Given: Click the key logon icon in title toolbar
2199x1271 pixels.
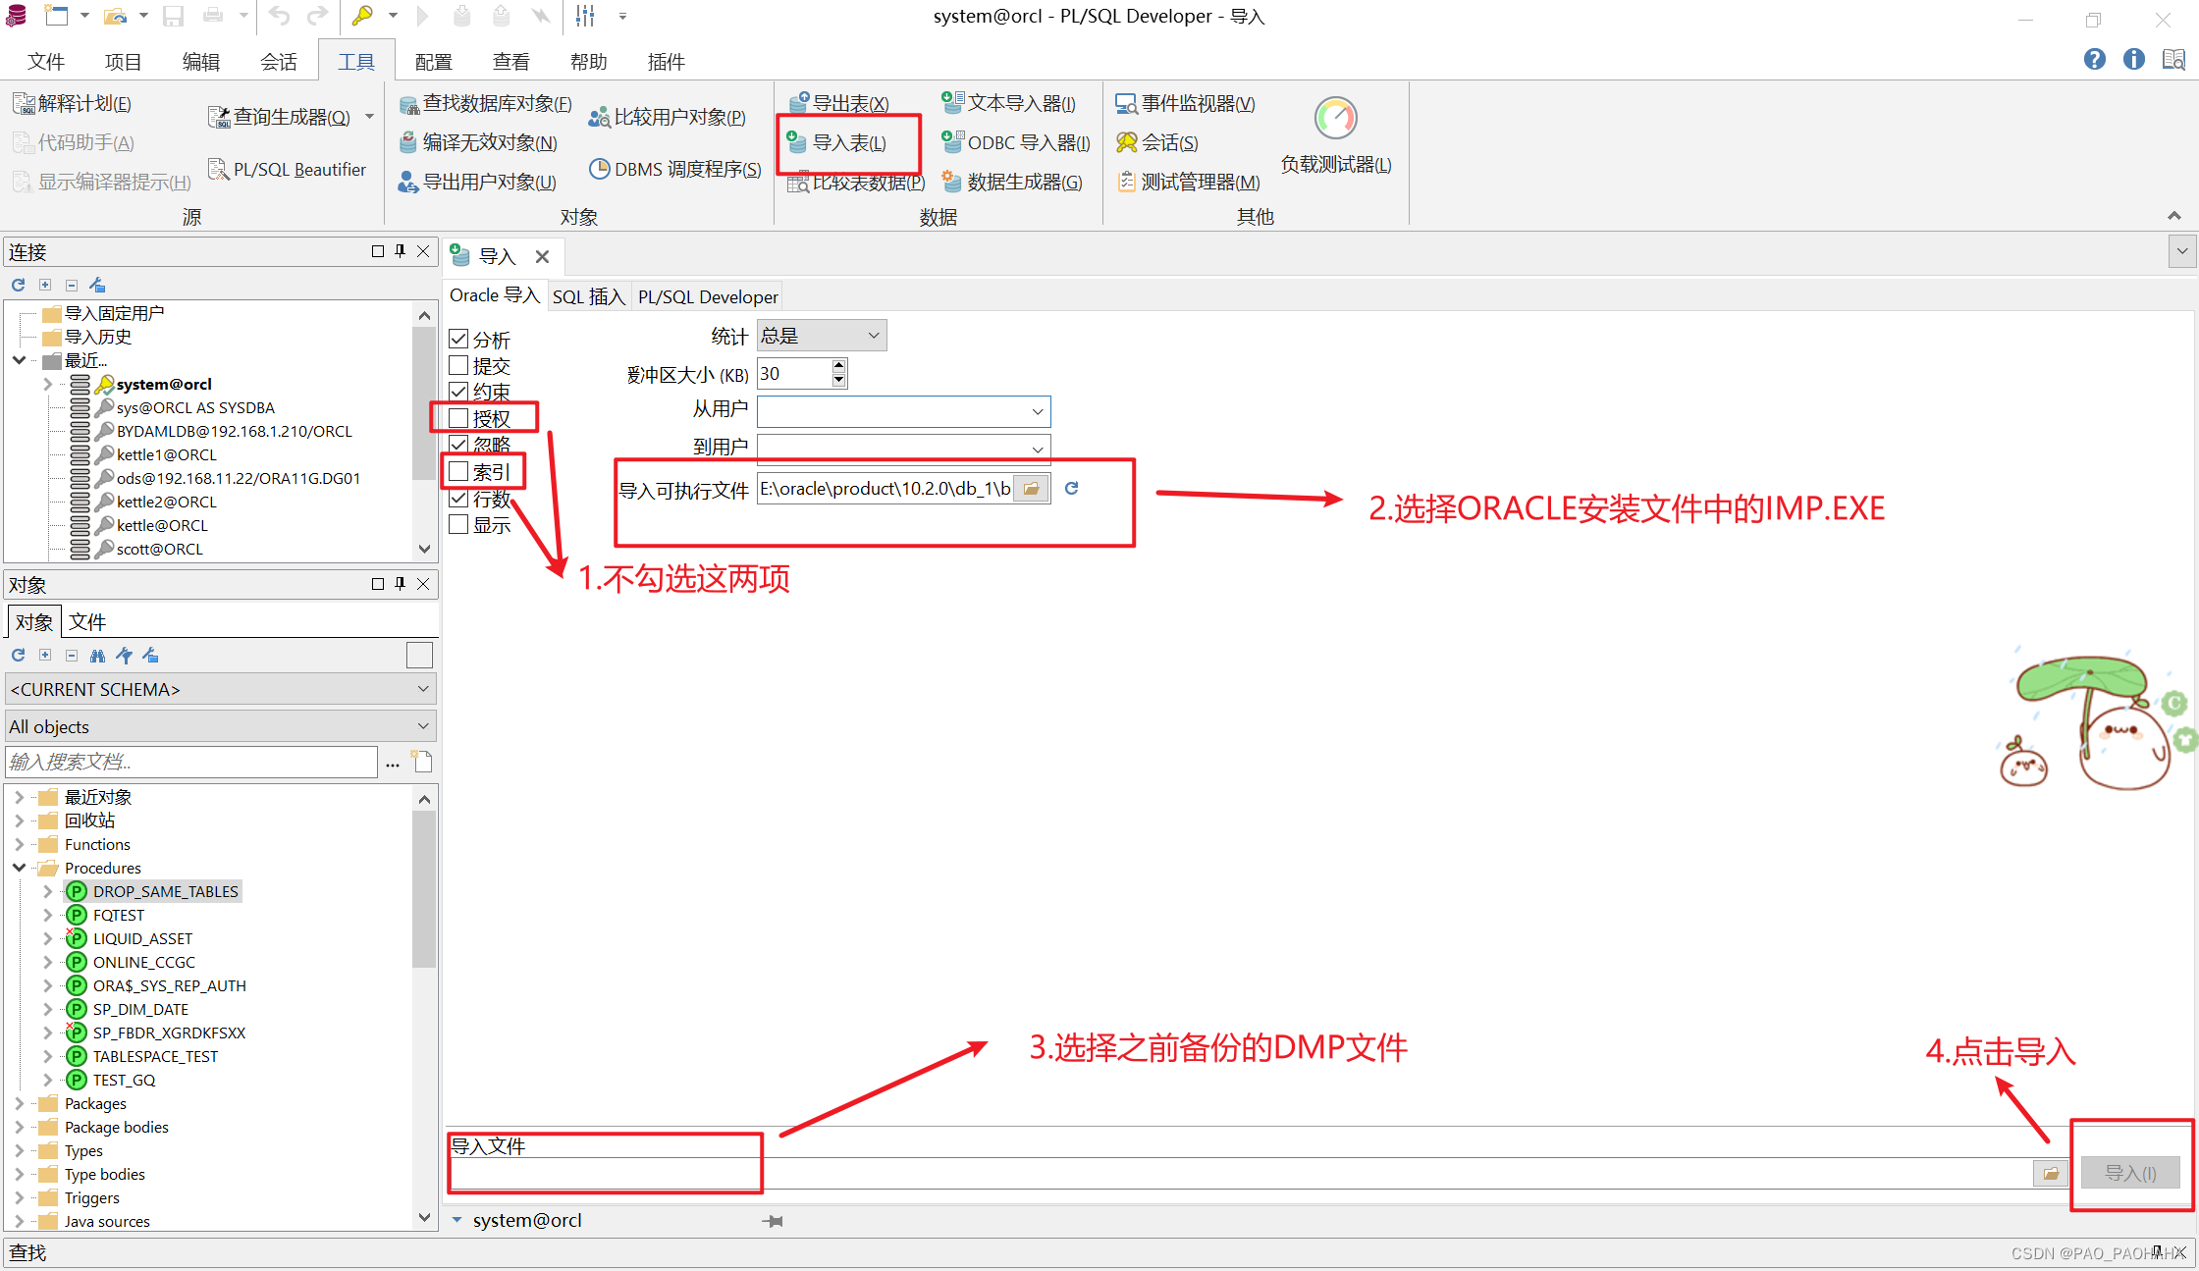Looking at the screenshot, I should click(362, 16).
